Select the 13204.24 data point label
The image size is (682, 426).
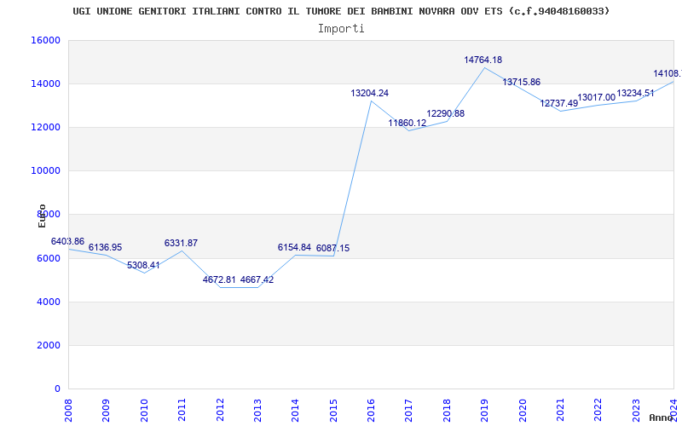click(369, 93)
